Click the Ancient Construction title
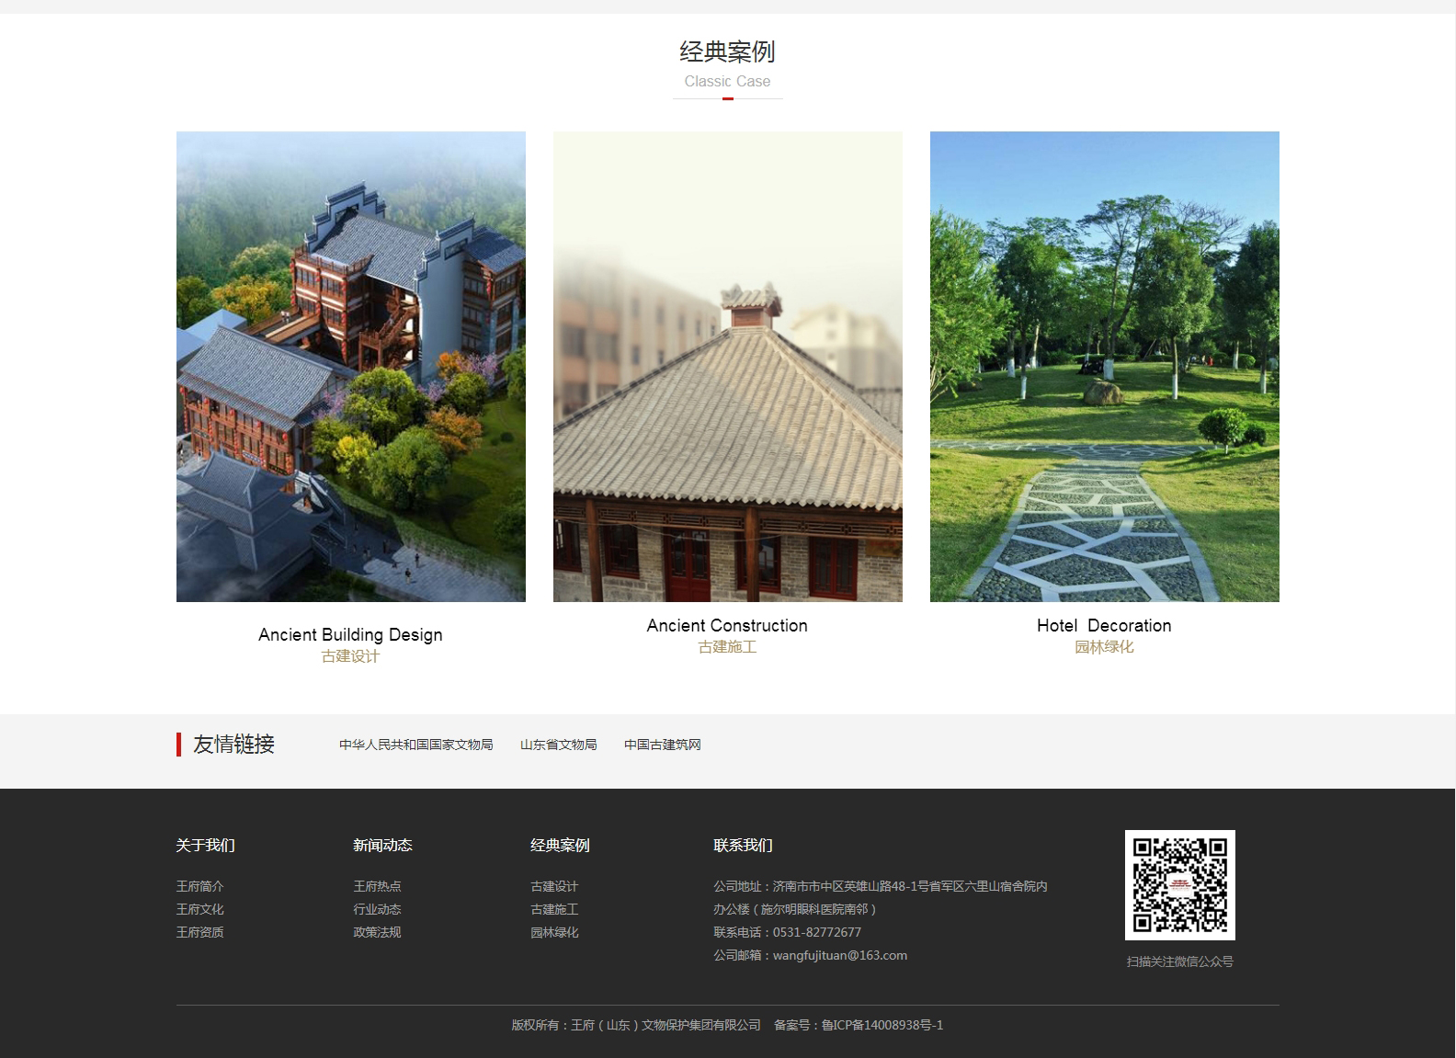This screenshot has height=1058, width=1456. pos(727,625)
